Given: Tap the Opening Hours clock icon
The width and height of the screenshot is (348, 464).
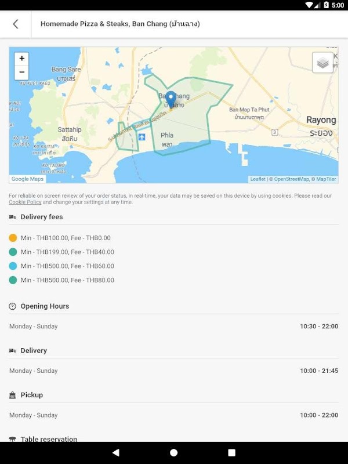Looking at the screenshot, I should (x=13, y=306).
